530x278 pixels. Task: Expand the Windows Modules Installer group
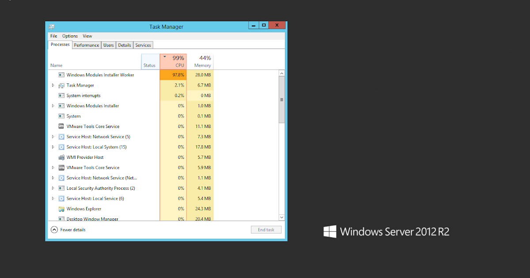(x=53, y=106)
